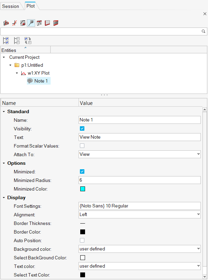Uncheck the Visibility checkbox
This screenshot has width=208, height=280.
[82, 129]
